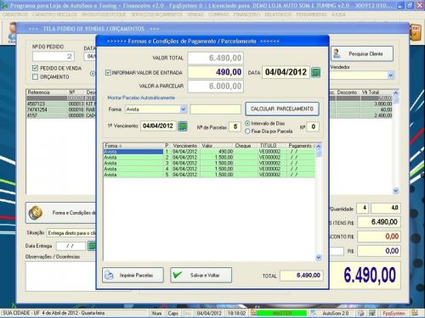Click the FpqSystem label in the status bar
The width and height of the screenshot is (425, 318).
tap(394, 313)
